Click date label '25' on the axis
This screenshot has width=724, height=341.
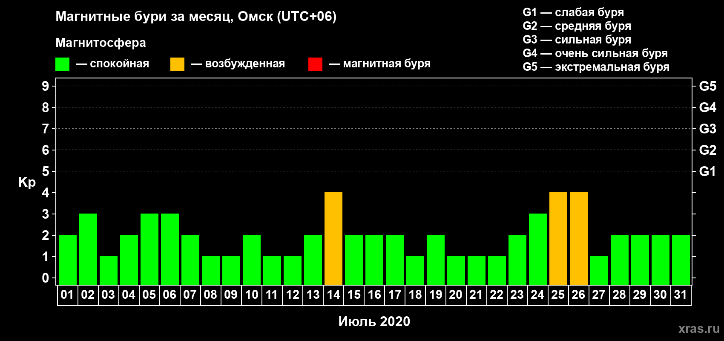(x=558, y=295)
